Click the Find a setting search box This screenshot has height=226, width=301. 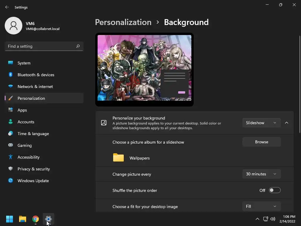44,46
